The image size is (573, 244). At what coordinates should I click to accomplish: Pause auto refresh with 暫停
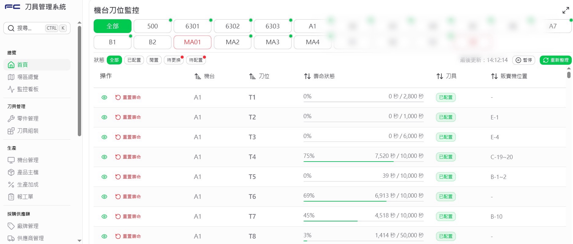pos(524,60)
